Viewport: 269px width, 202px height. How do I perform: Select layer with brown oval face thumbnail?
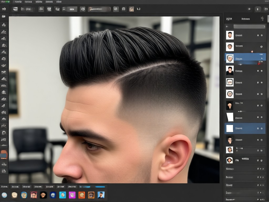[245, 47]
